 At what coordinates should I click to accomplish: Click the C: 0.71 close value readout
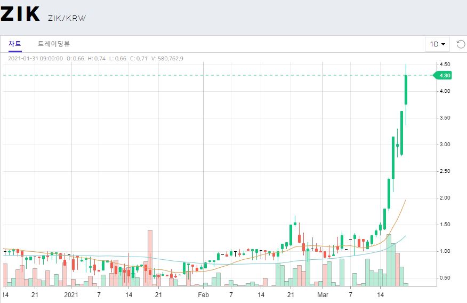coord(139,58)
